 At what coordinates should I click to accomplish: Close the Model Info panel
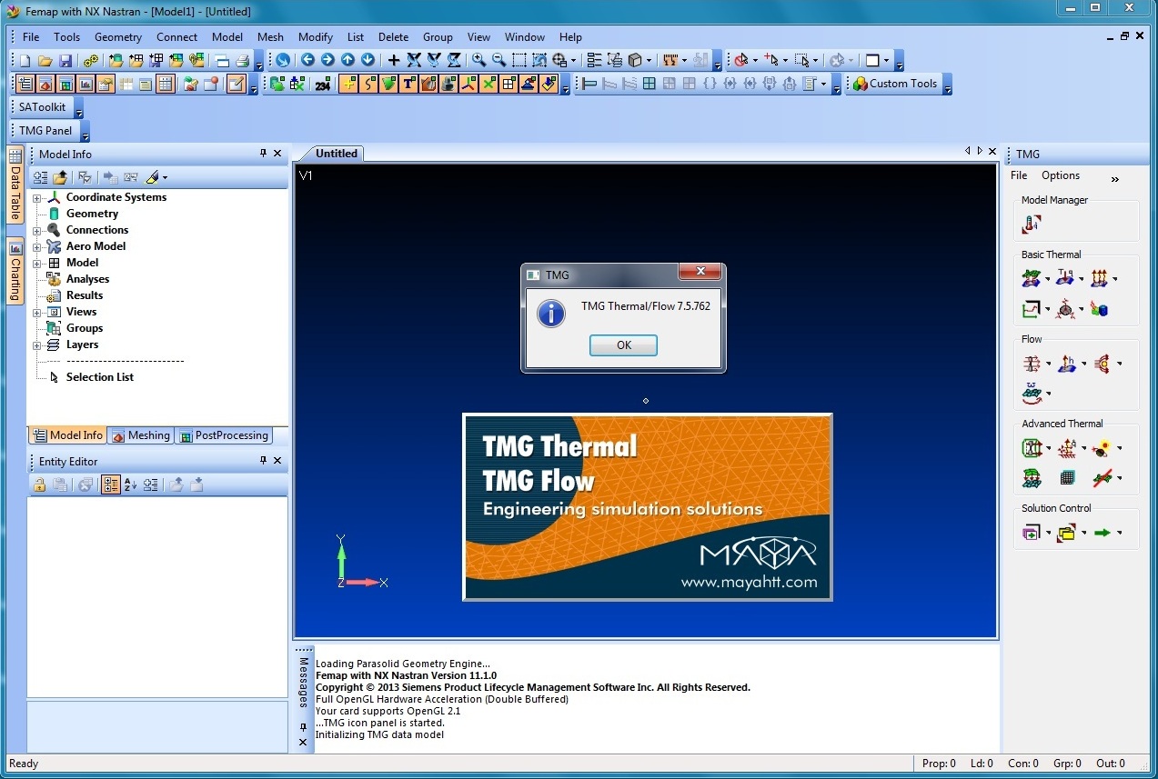coord(277,154)
